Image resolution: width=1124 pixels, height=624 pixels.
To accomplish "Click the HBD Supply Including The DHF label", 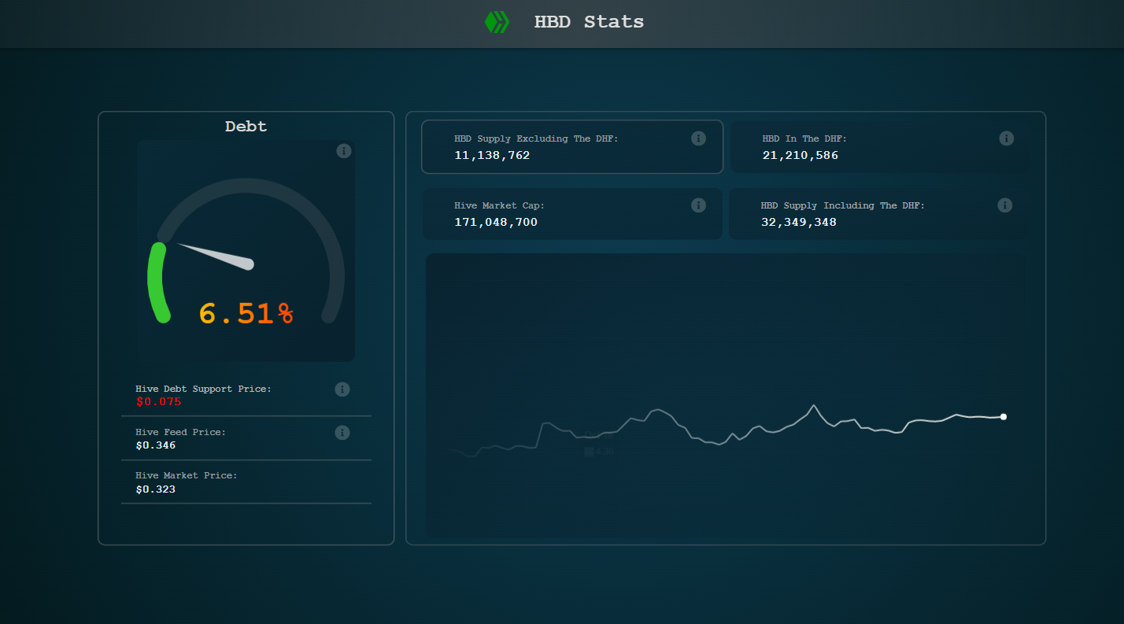I will (843, 205).
